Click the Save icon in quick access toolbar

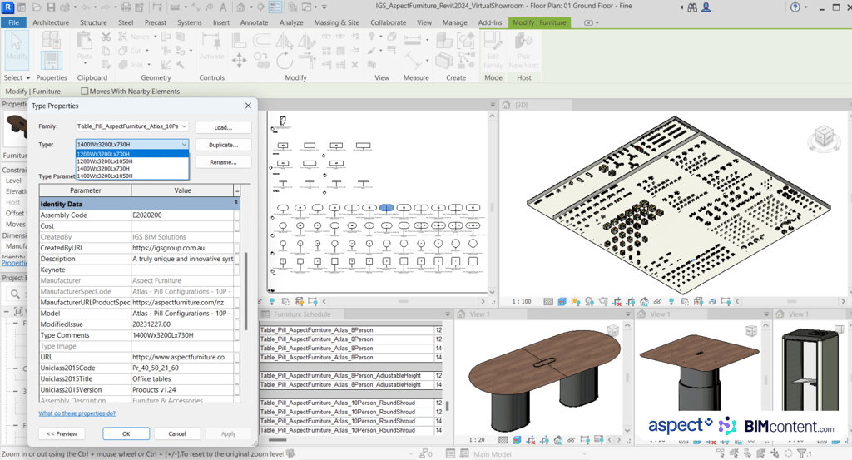(x=51, y=7)
